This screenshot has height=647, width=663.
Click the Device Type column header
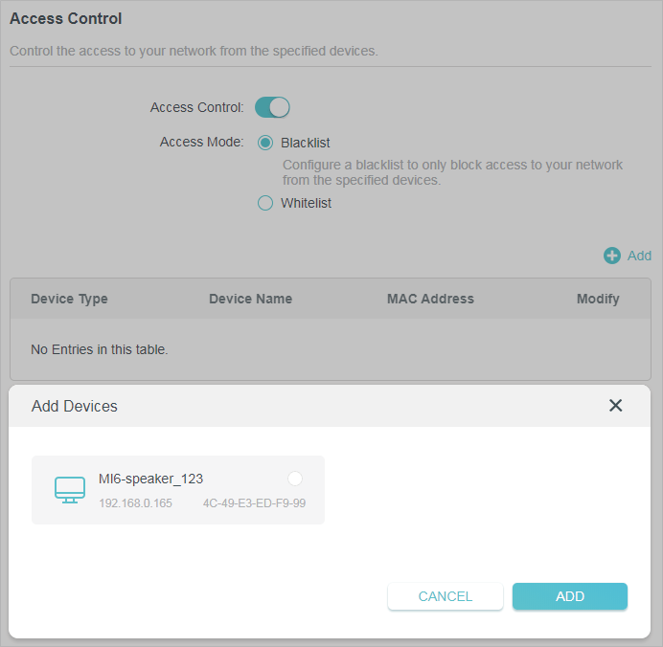pos(69,299)
